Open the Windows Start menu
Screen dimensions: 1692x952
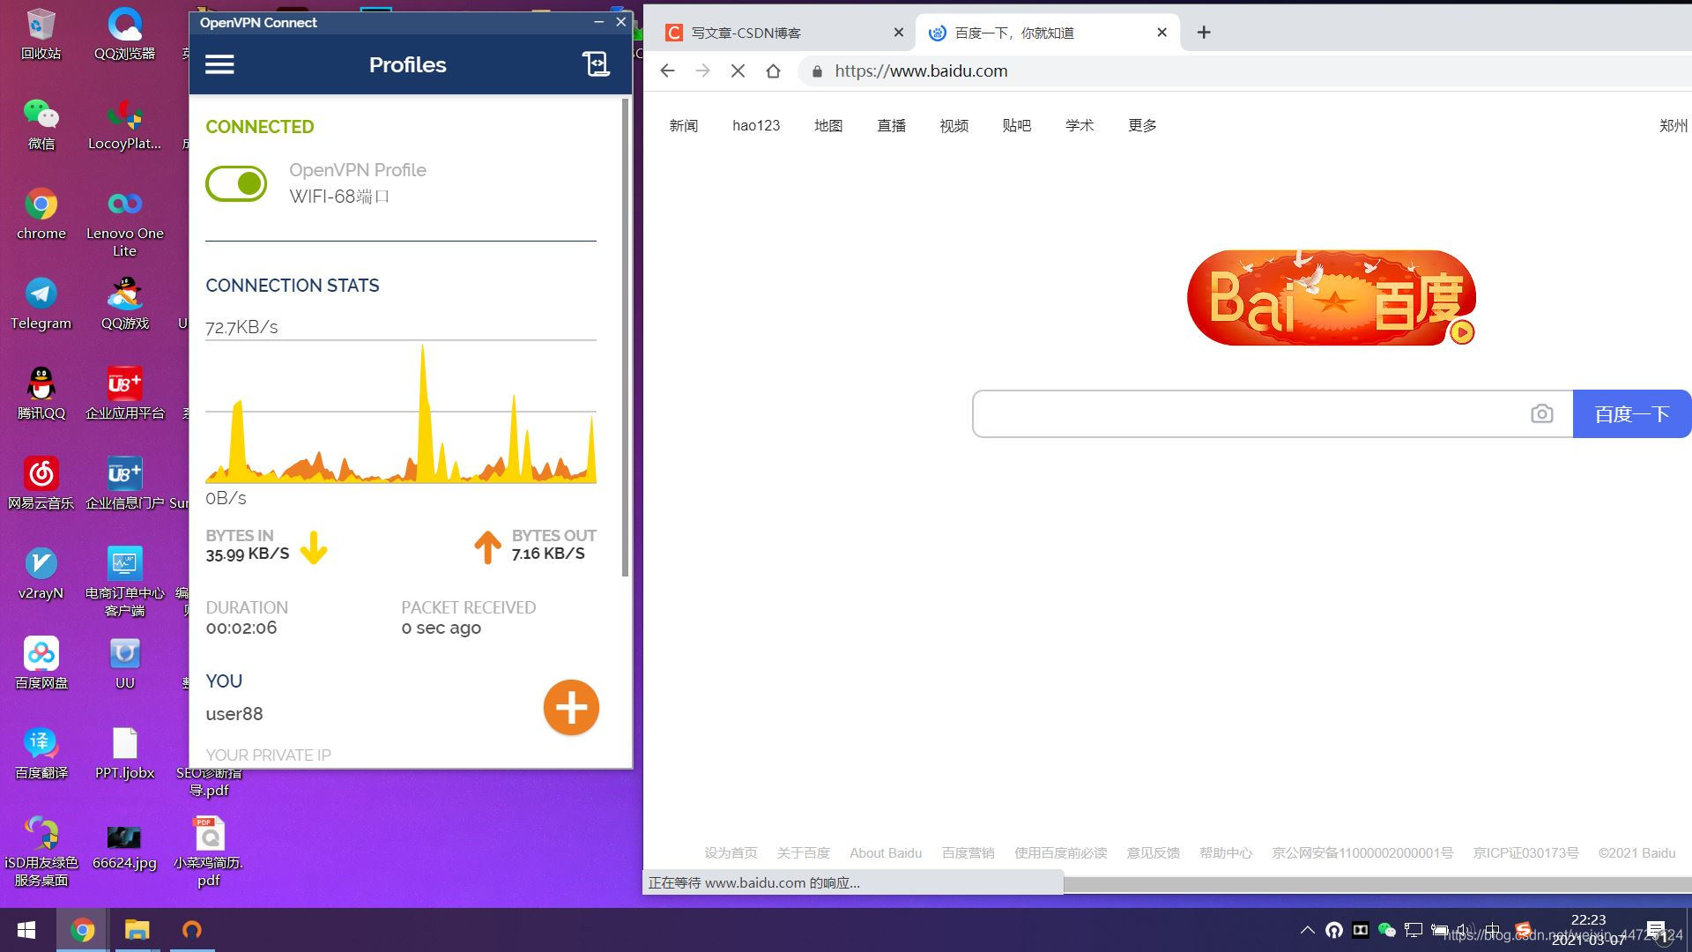26,930
